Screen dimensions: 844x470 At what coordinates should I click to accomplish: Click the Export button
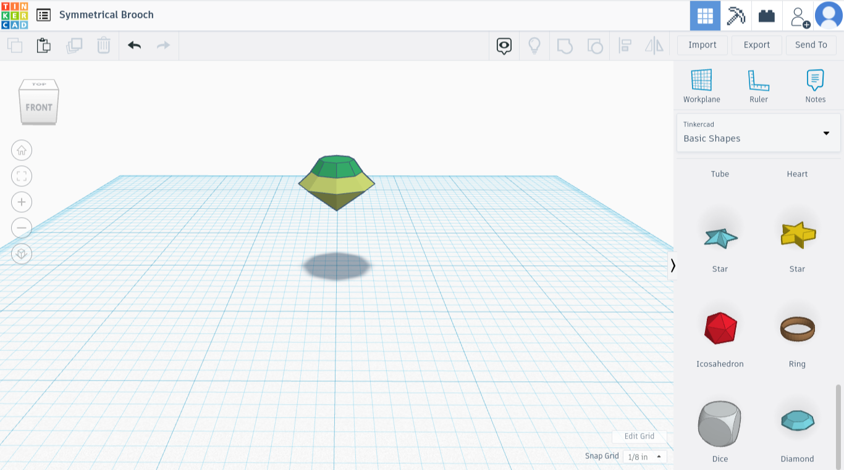coord(757,45)
